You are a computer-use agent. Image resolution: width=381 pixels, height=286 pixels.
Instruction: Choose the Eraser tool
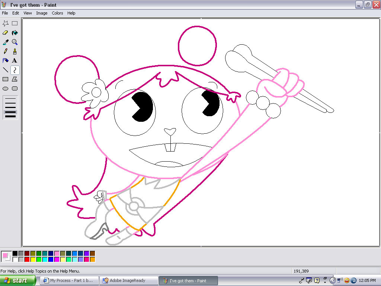5,33
